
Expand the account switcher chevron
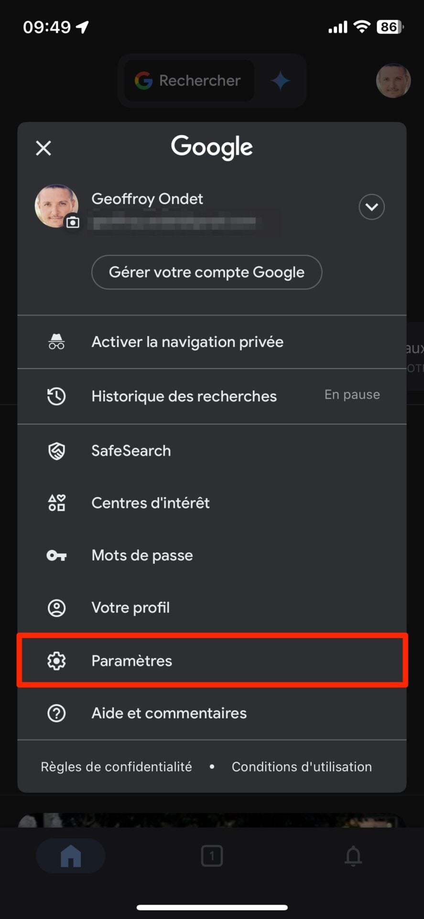click(x=371, y=207)
